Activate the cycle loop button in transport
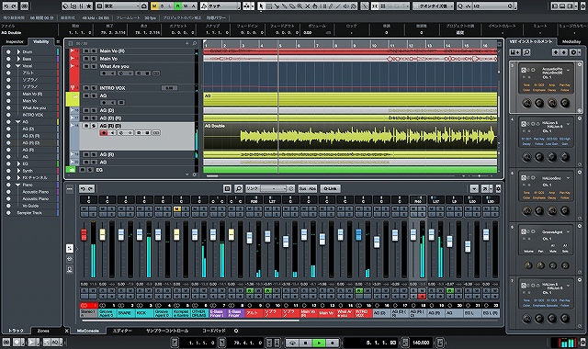Image resolution: width=588 pixels, height=349 pixels. tap(292, 343)
